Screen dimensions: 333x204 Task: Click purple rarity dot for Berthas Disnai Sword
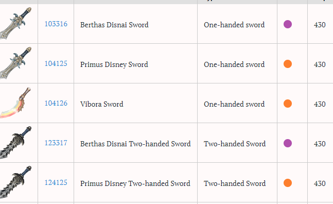[x=288, y=24]
